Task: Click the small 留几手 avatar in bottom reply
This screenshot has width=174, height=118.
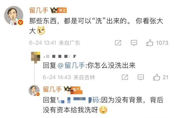Action: pos(34,90)
